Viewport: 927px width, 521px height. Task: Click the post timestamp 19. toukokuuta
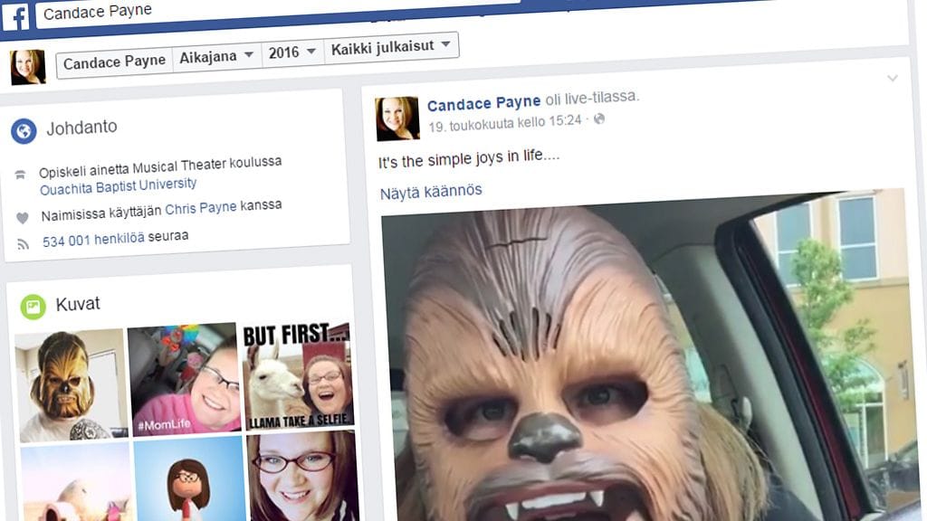(504, 122)
